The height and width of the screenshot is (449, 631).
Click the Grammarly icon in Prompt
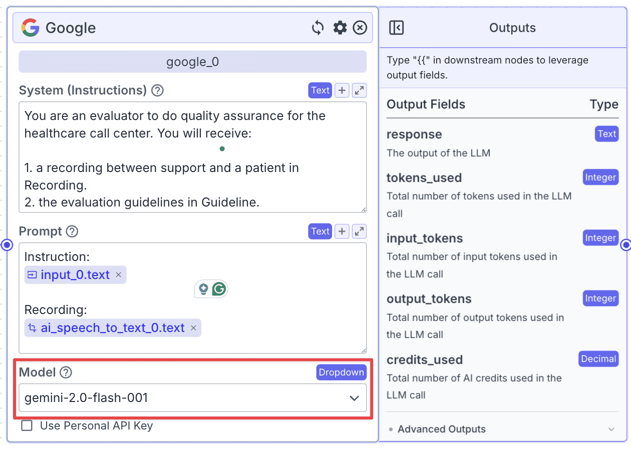(219, 289)
